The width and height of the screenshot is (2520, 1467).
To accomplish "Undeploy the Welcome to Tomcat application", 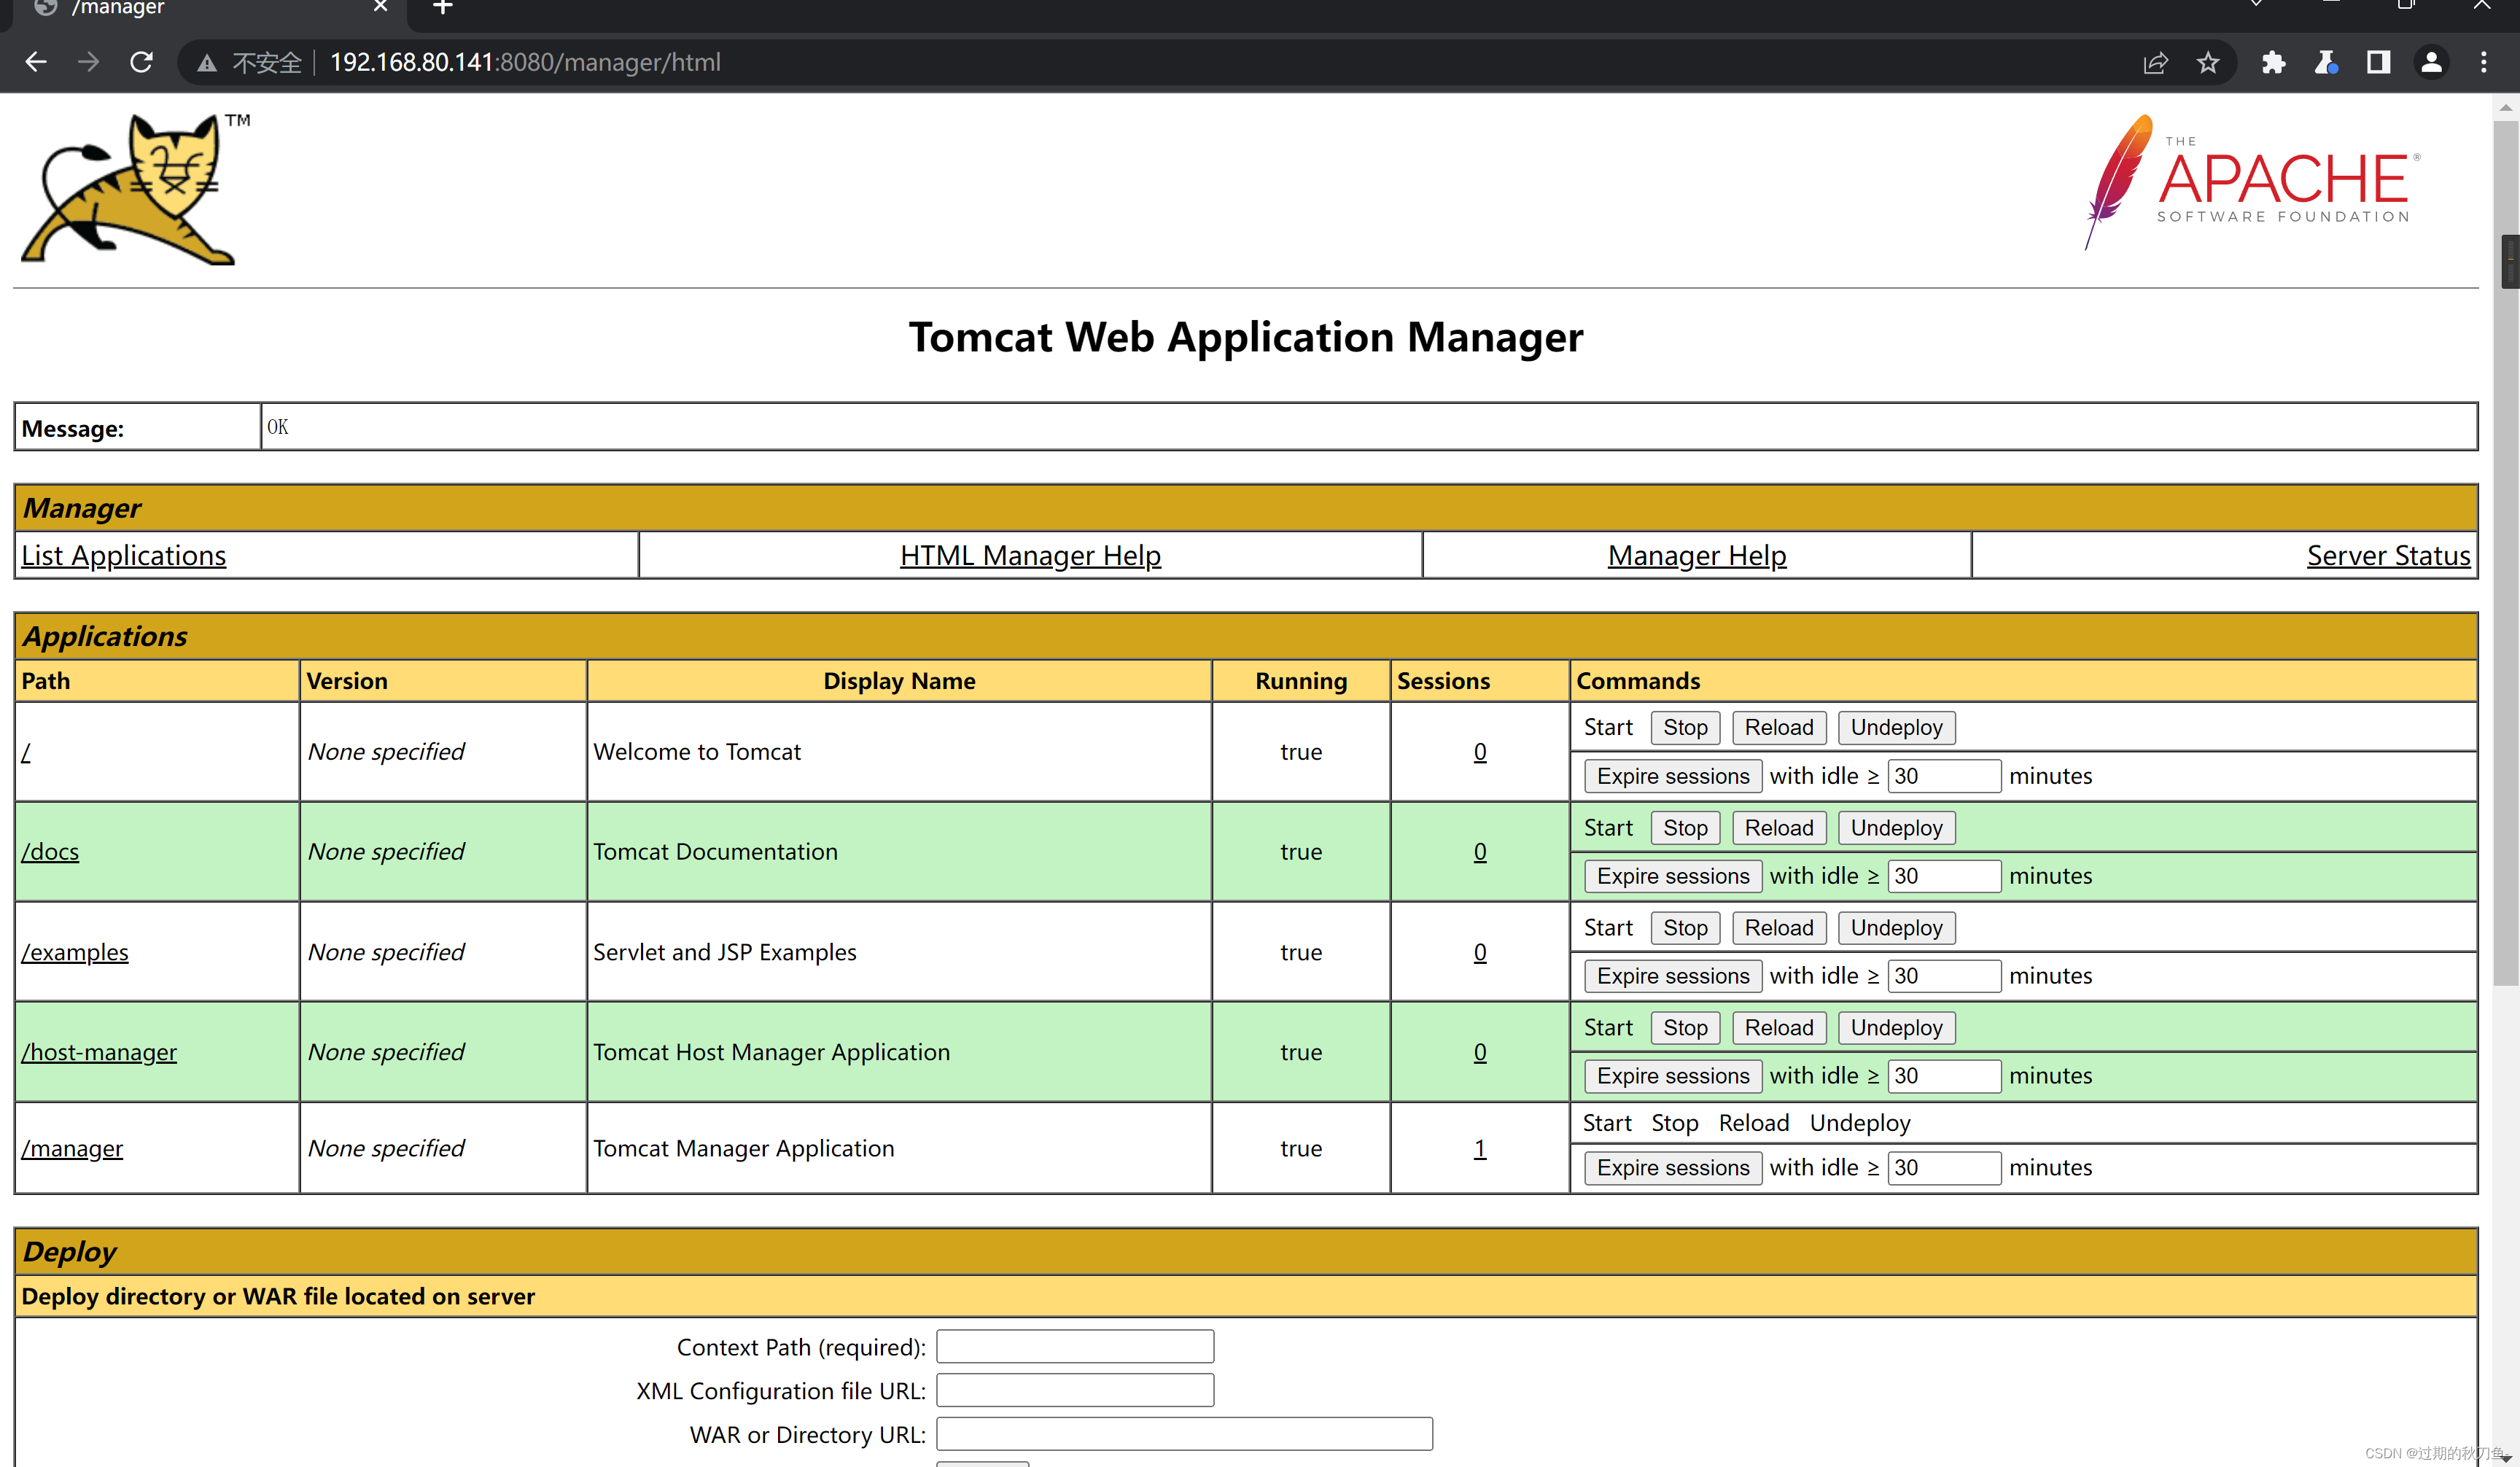I will coord(1896,728).
